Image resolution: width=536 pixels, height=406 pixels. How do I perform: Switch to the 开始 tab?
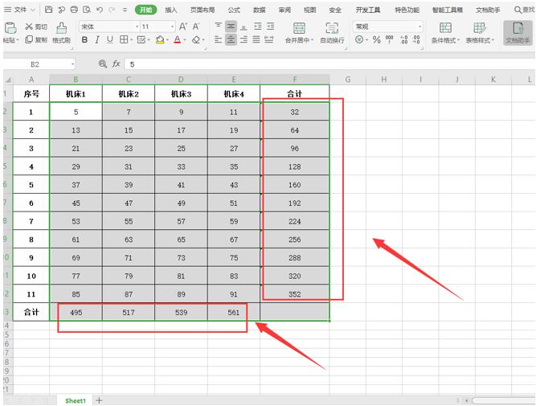146,10
